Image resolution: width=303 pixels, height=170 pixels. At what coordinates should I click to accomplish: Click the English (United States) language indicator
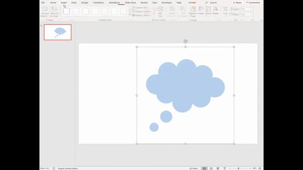68,168
